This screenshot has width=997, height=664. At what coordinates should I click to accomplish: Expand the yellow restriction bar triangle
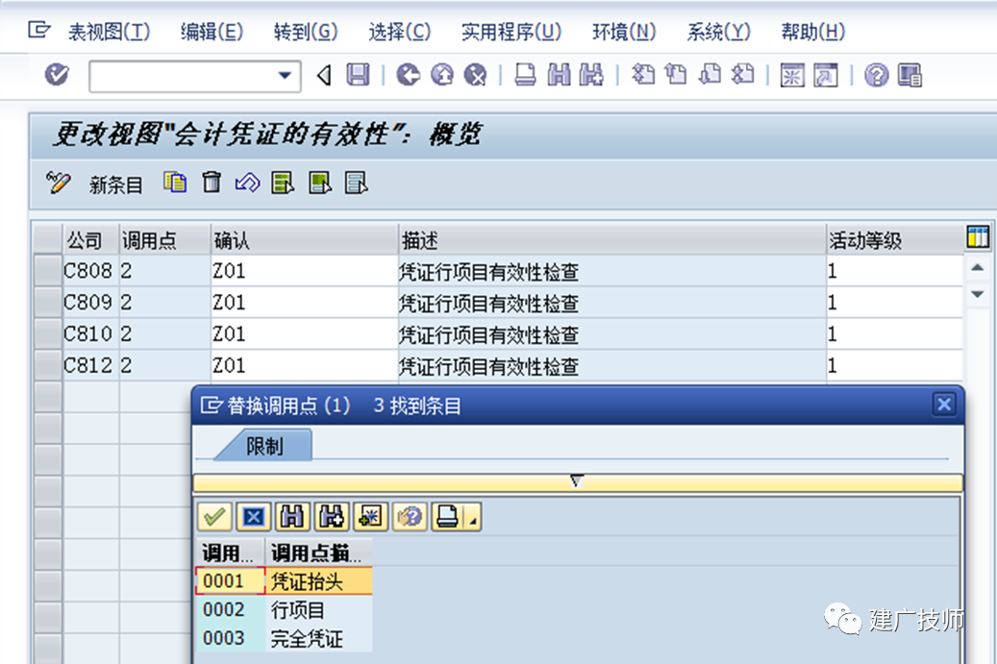(x=577, y=481)
